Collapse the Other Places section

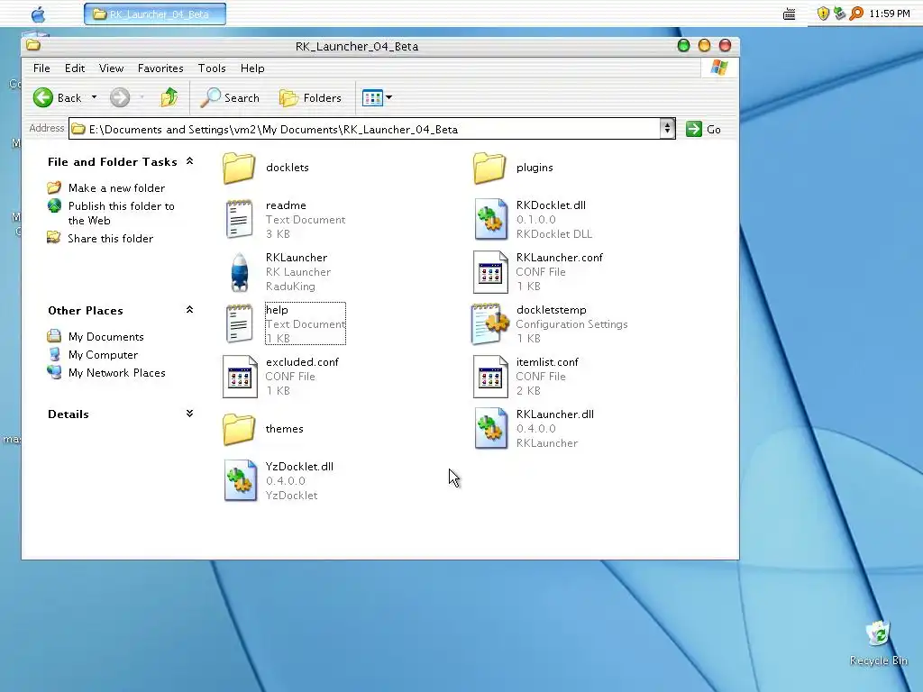point(189,310)
